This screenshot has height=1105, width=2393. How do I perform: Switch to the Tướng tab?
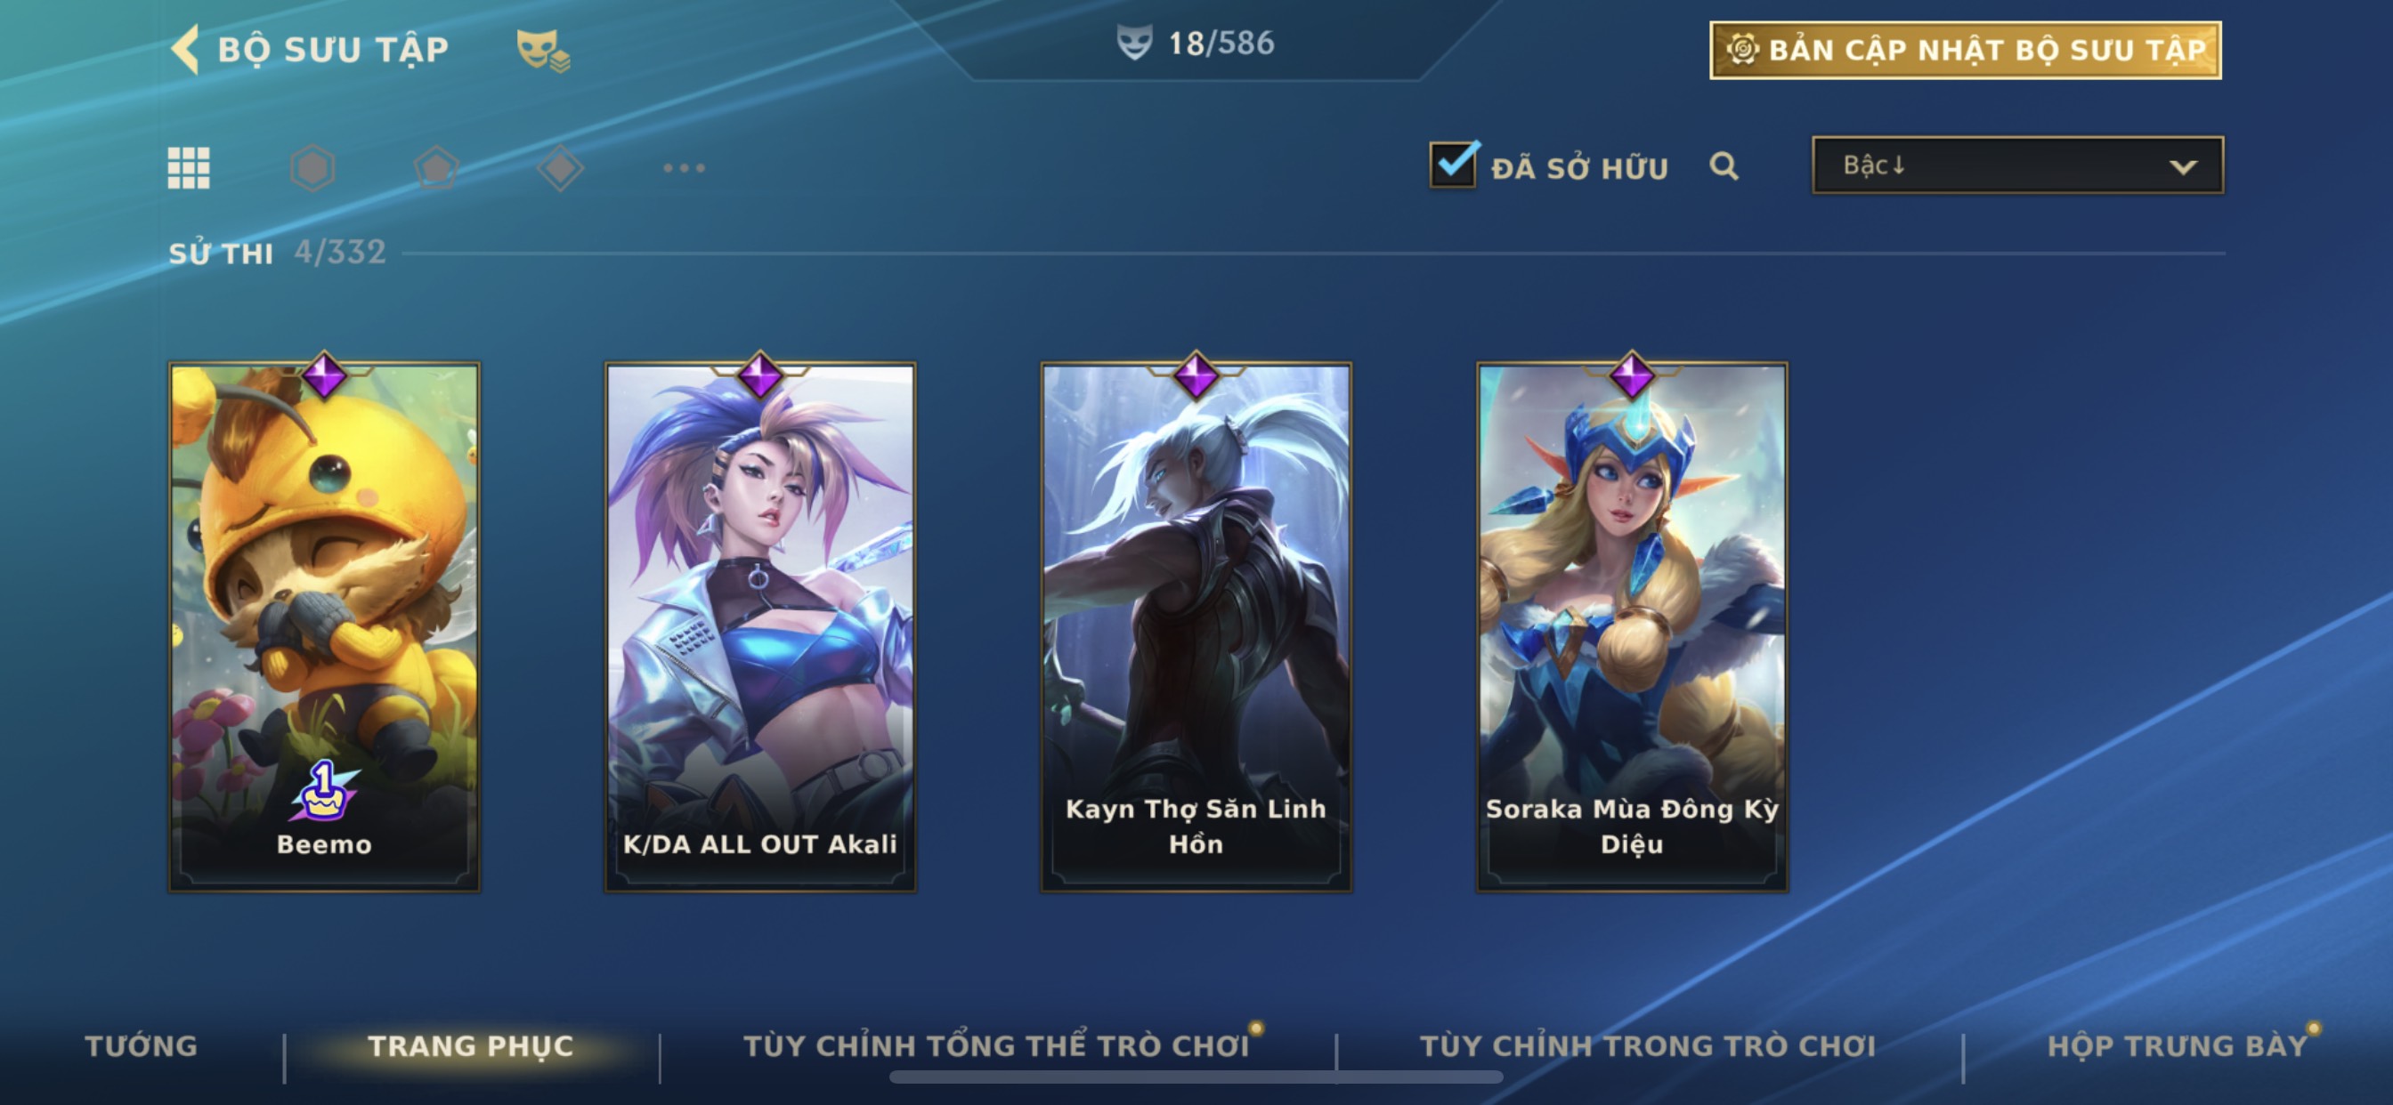pyautogui.click(x=142, y=1045)
